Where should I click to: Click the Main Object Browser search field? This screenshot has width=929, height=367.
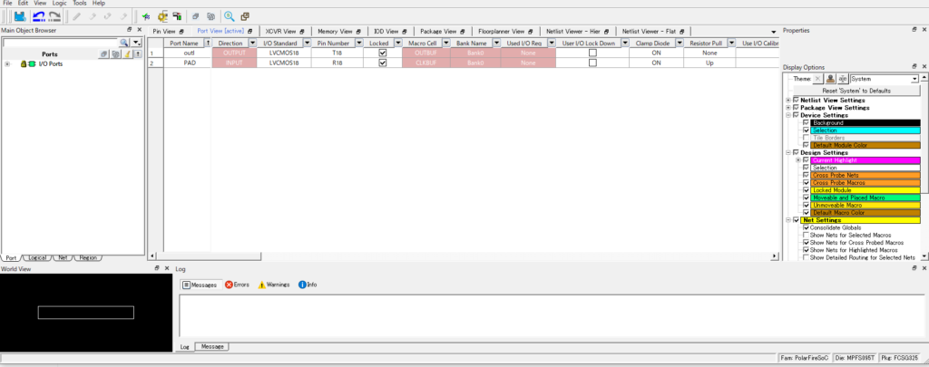60,43
